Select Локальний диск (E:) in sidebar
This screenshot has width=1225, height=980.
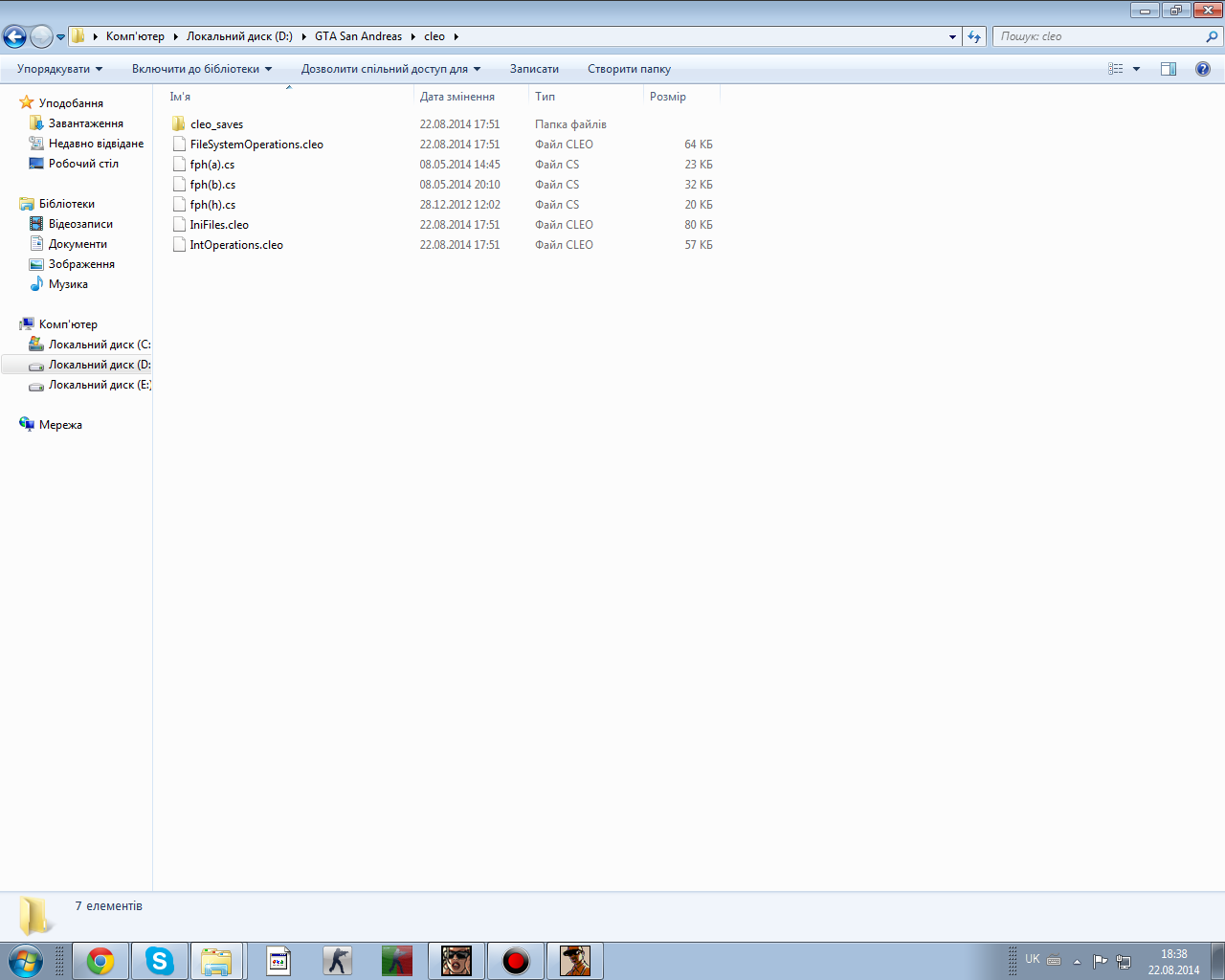point(100,385)
